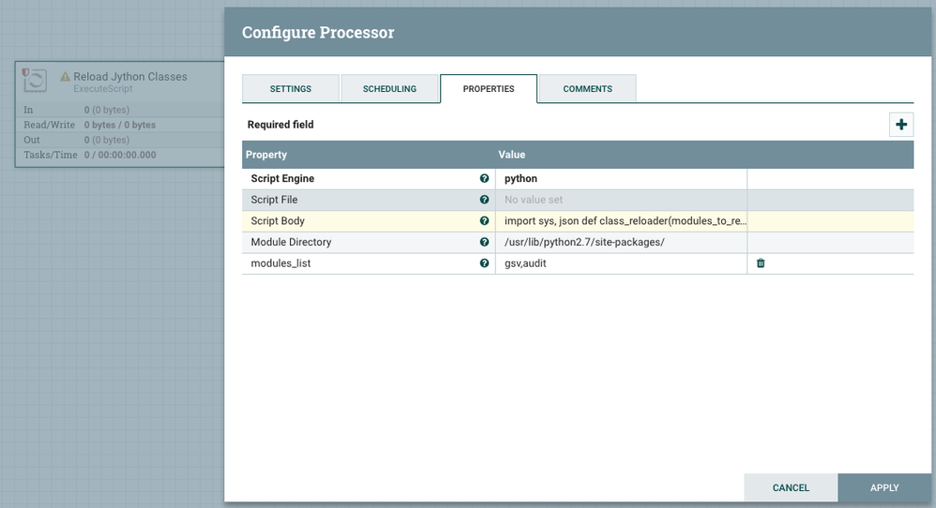The height and width of the screenshot is (508, 936).
Task: Delete the modules_list property with trash icon
Action: pos(761,263)
